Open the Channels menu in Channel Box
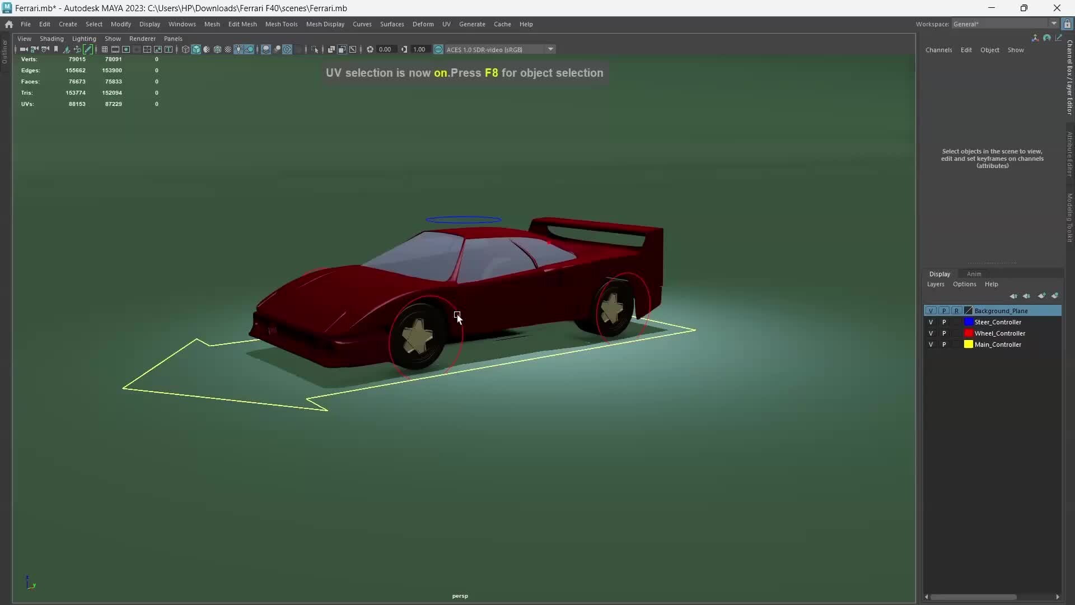Viewport: 1075px width, 605px height. 938,50
